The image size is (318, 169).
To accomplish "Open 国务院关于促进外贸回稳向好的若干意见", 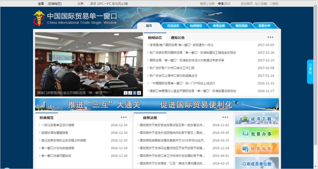I will pyautogui.click(x=172, y=133).
